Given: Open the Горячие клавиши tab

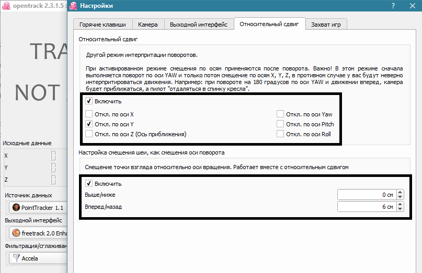Looking at the screenshot, I should (102, 25).
